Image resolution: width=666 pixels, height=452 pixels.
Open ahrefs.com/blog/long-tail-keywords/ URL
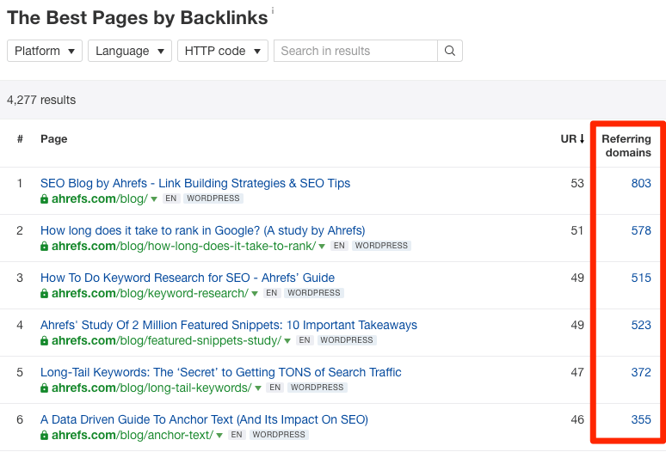151,388
